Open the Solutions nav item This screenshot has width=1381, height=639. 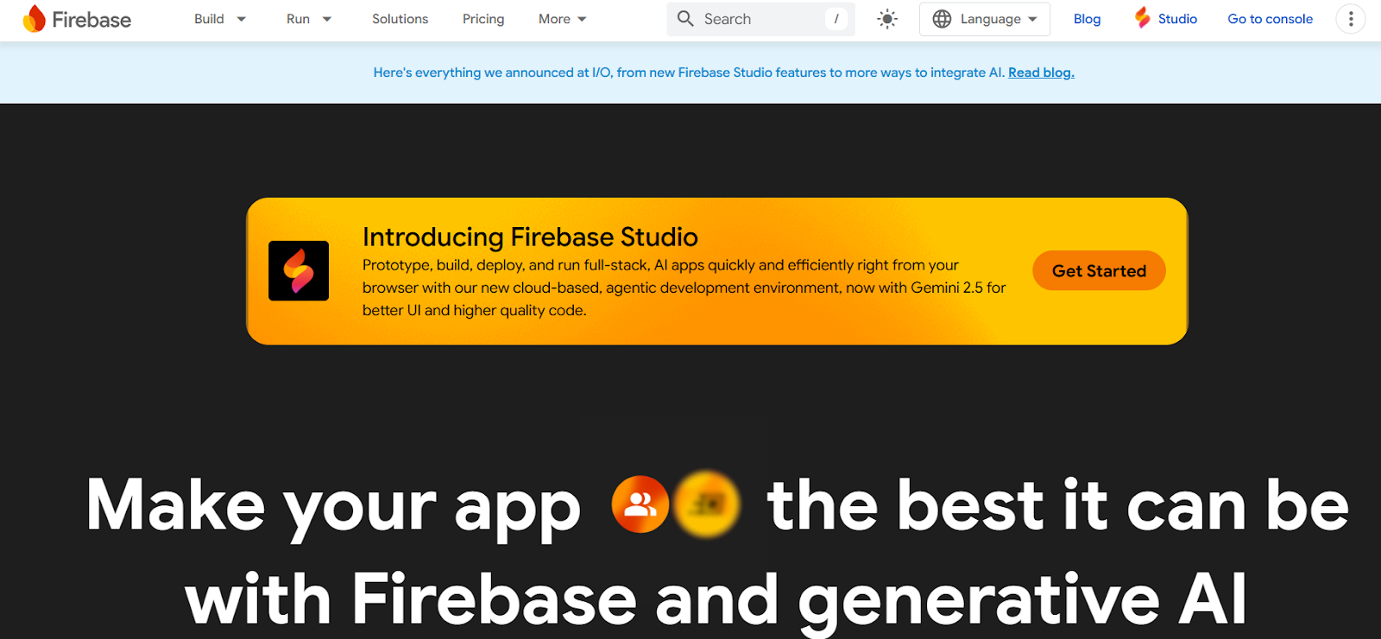click(400, 18)
